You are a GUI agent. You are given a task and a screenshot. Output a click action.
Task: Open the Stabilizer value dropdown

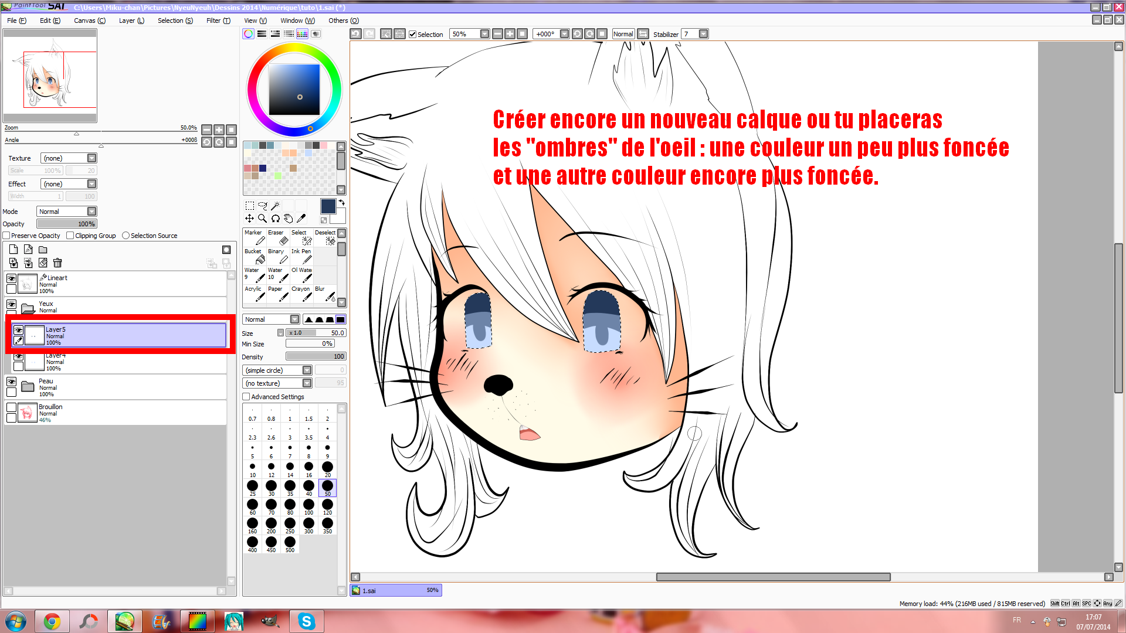click(x=703, y=34)
